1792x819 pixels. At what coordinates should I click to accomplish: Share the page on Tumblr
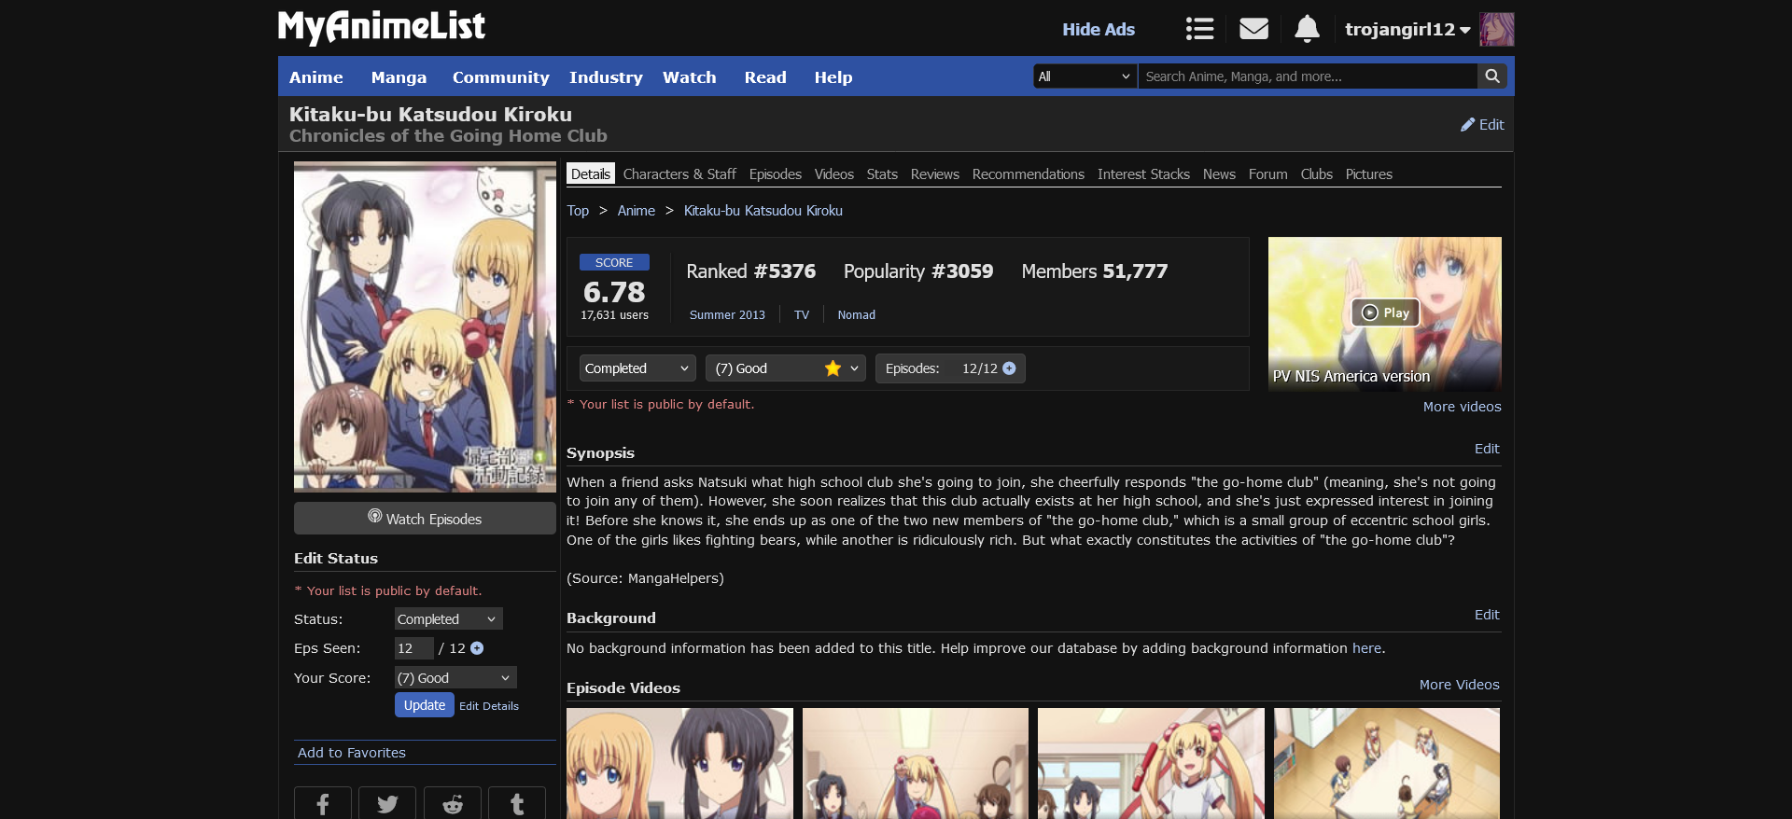tap(517, 804)
